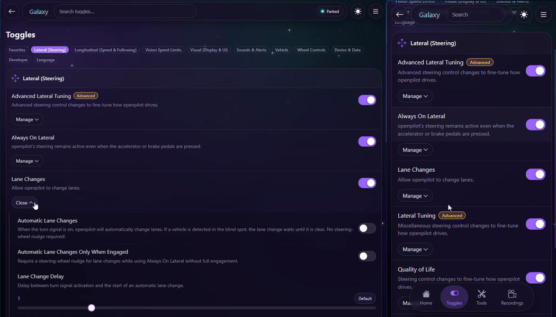This screenshot has width=556, height=317.
Task: Open Tools in bottom navigation bar
Action: [x=481, y=297]
